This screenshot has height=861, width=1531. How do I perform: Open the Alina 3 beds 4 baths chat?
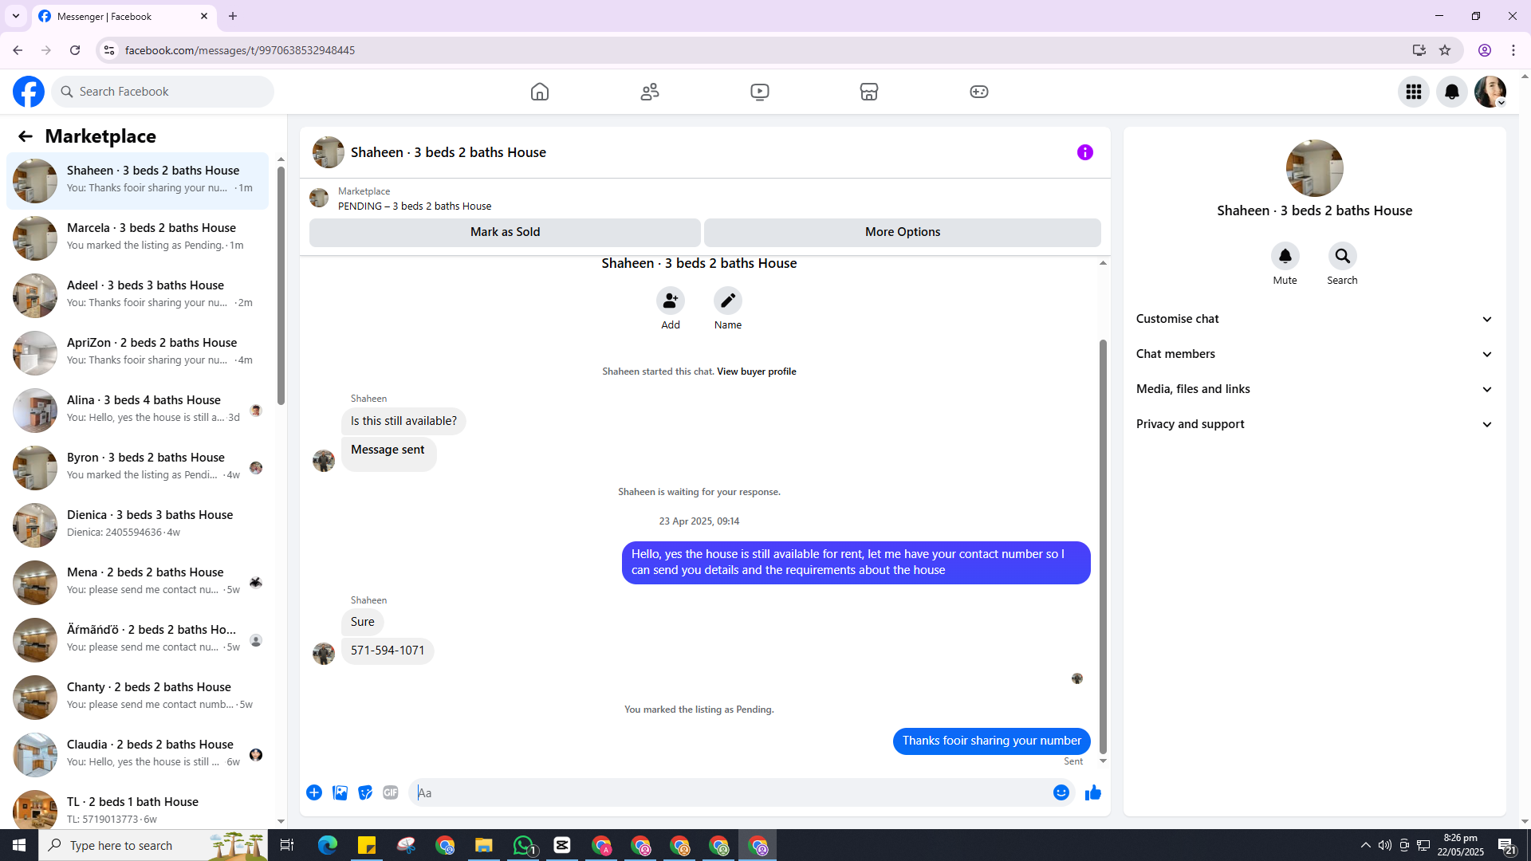(x=138, y=410)
